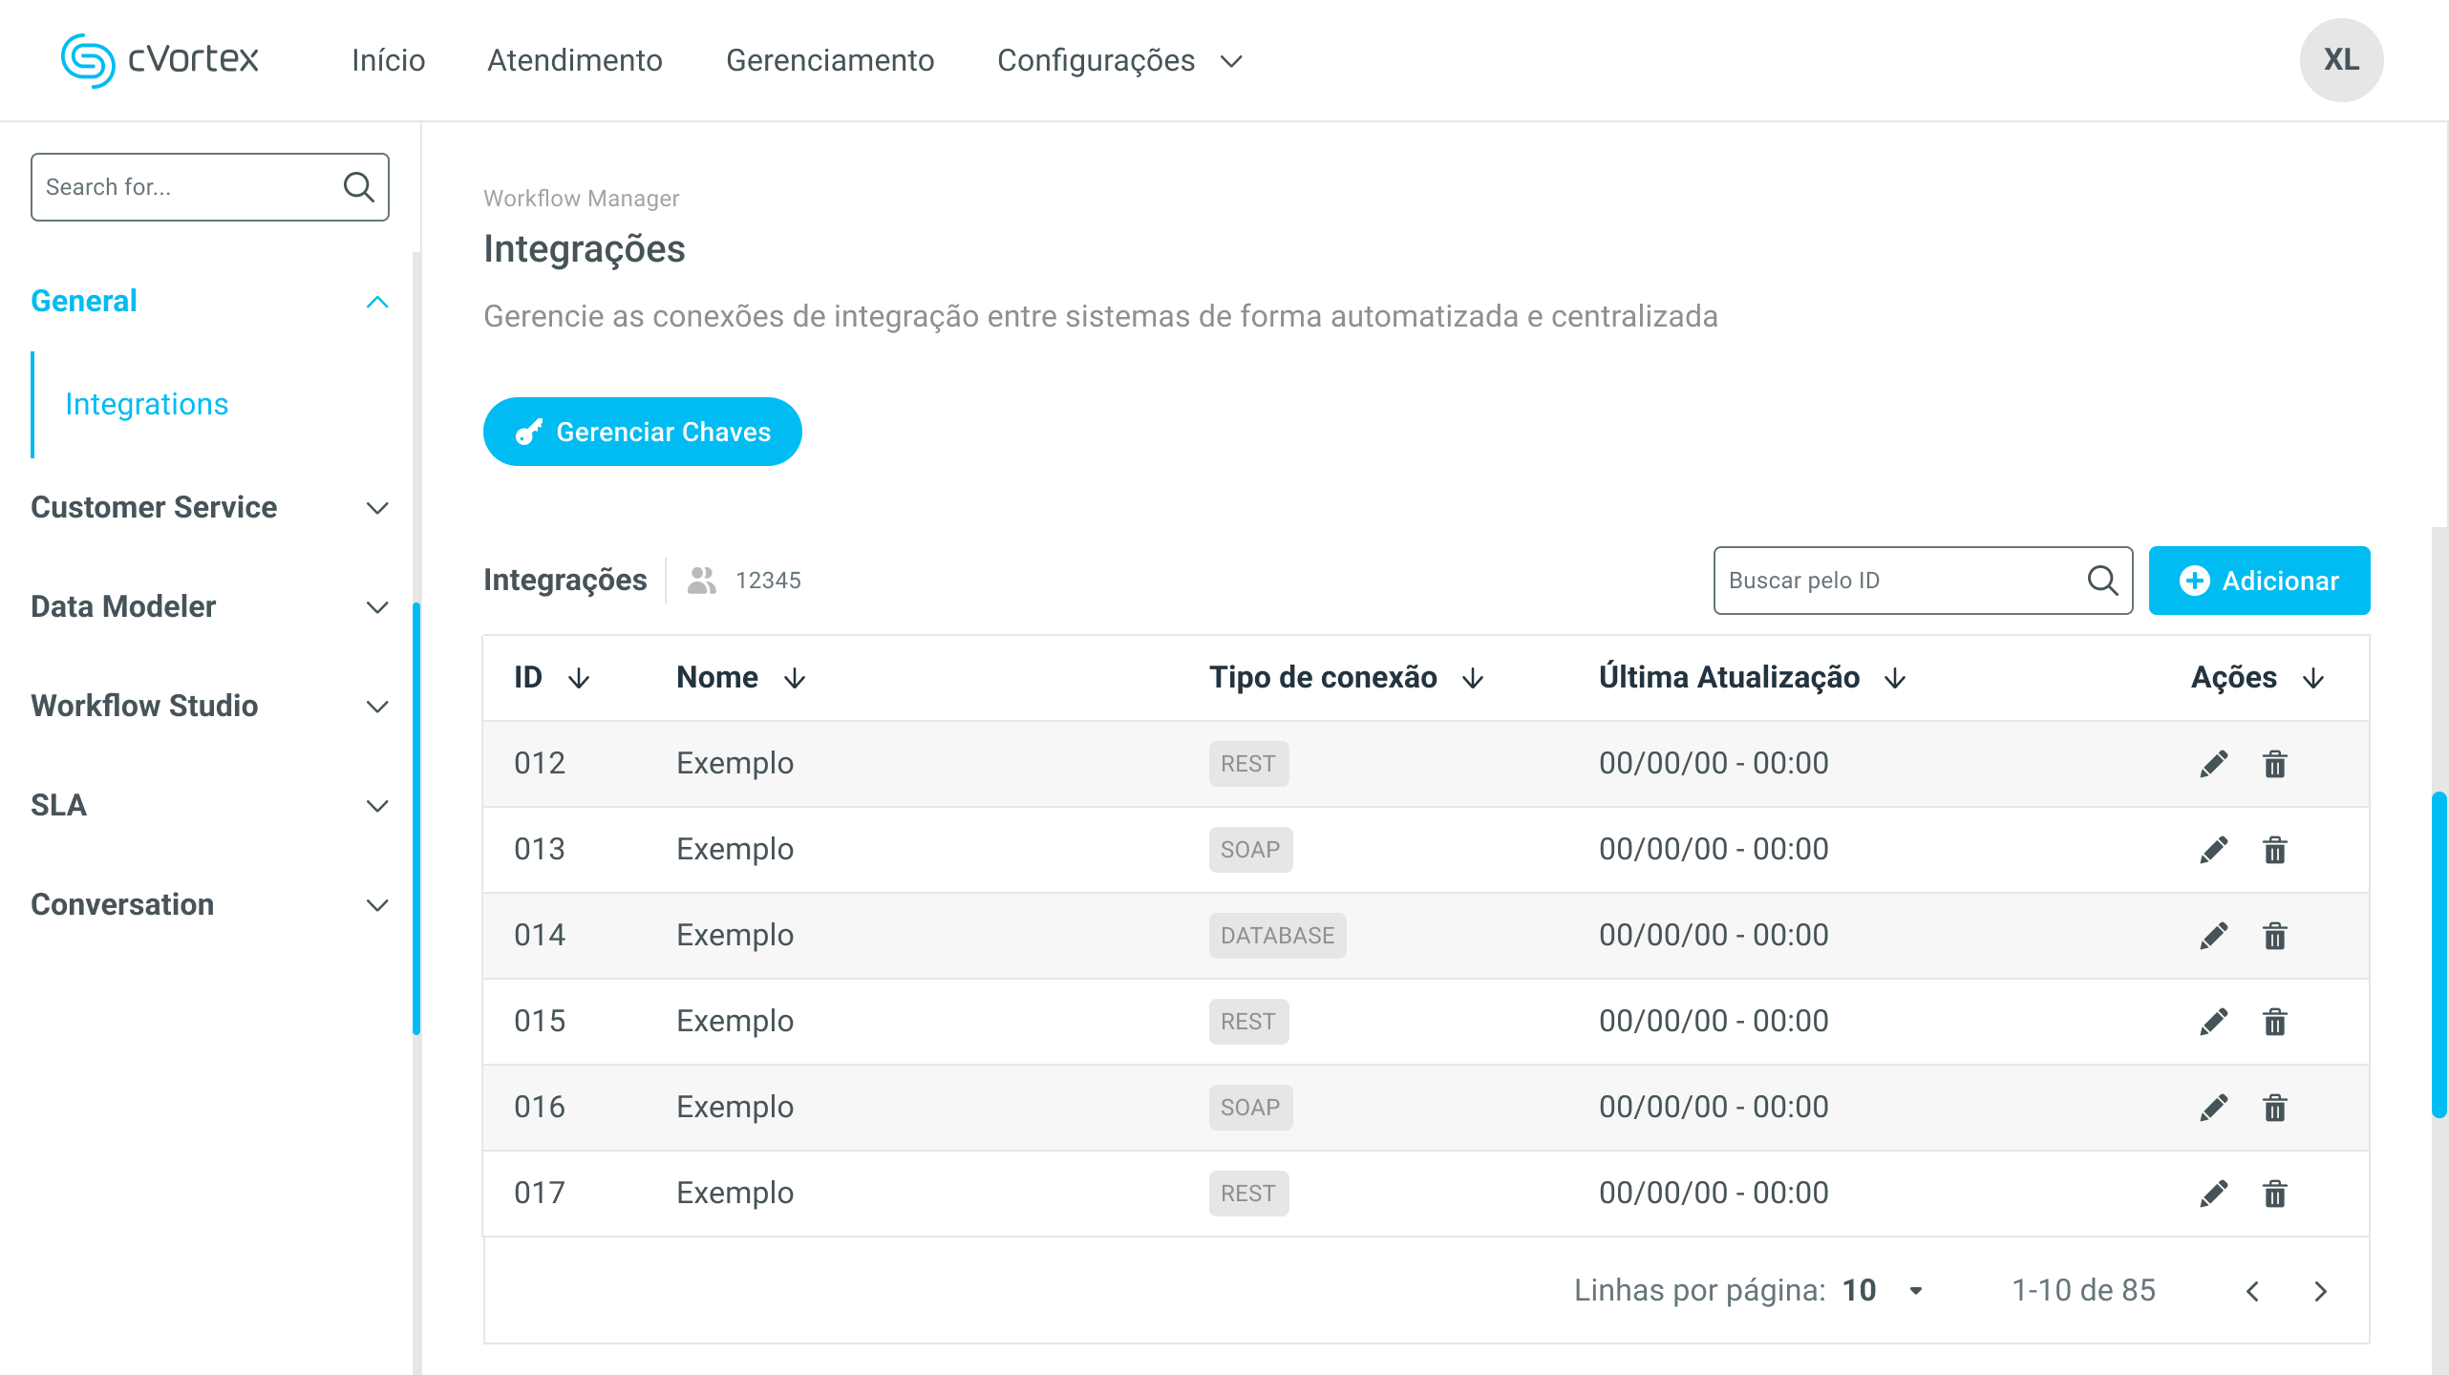Edit integration 015 with pencil icon
Screen dimensions: 2449x1375
[x=2213, y=1022]
